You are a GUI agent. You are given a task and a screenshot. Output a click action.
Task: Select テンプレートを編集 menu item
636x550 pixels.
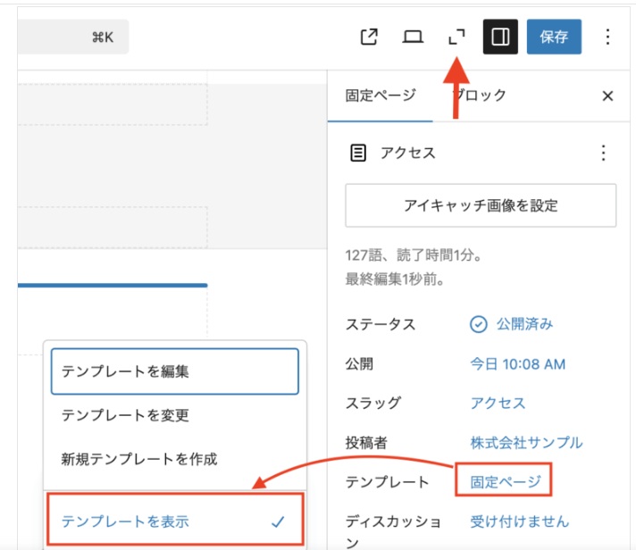175,371
